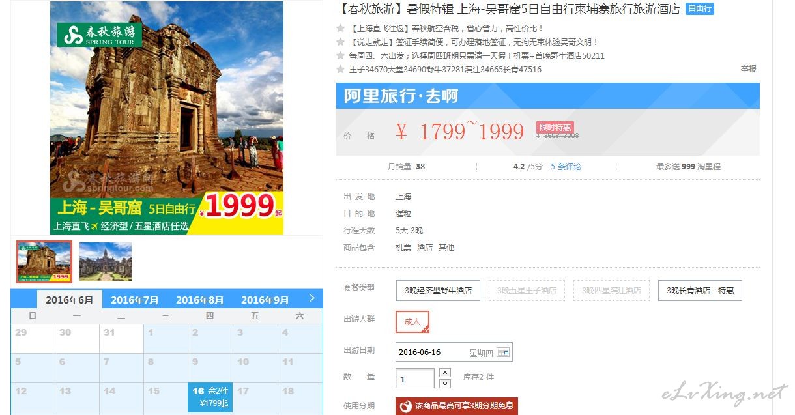Increase quantity with the up arrow
The width and height of the screenshot is (795, 415).
click(x=445, y=373)
